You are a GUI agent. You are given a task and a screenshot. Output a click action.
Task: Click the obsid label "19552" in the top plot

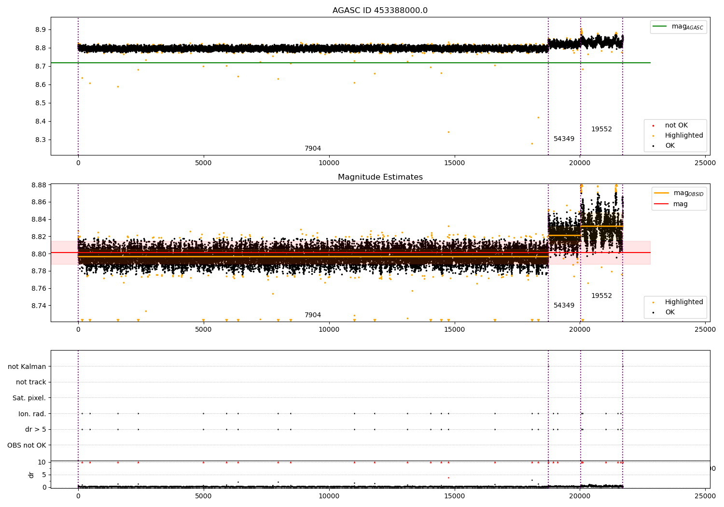point(601,129)
